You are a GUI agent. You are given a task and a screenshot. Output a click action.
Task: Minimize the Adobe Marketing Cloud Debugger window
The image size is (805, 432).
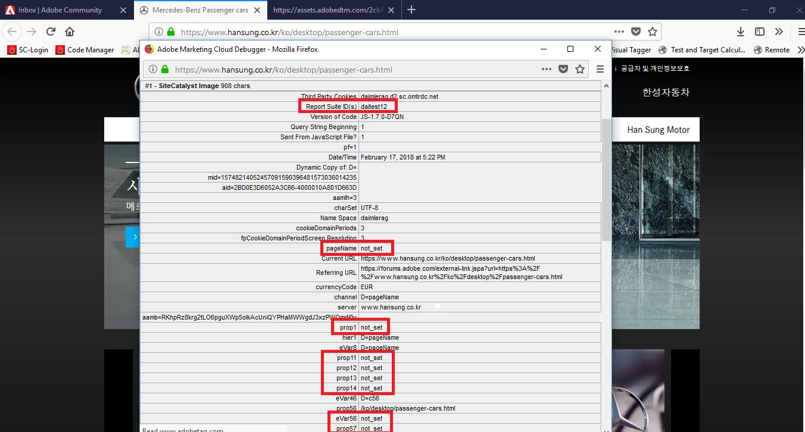tap(543, 49)
